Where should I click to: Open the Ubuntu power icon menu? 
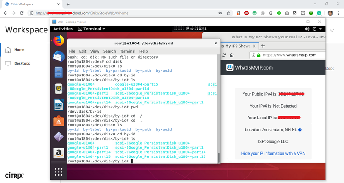314,29
